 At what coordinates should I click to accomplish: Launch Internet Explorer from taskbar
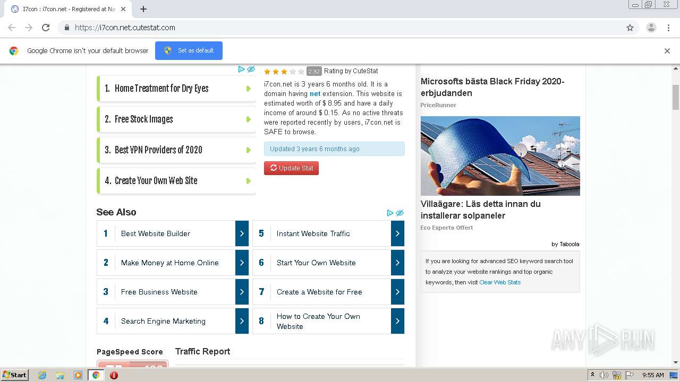pyautogui.click(x=42, y=375)
